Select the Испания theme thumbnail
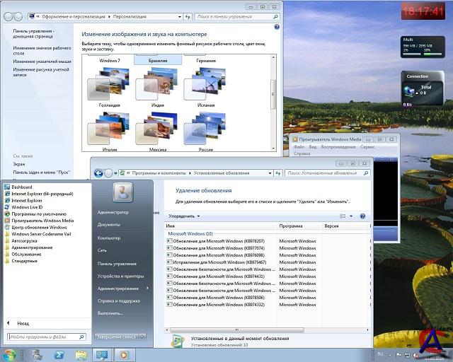The height and width of the screenshot is (362, 453). [x=206, y=87]
